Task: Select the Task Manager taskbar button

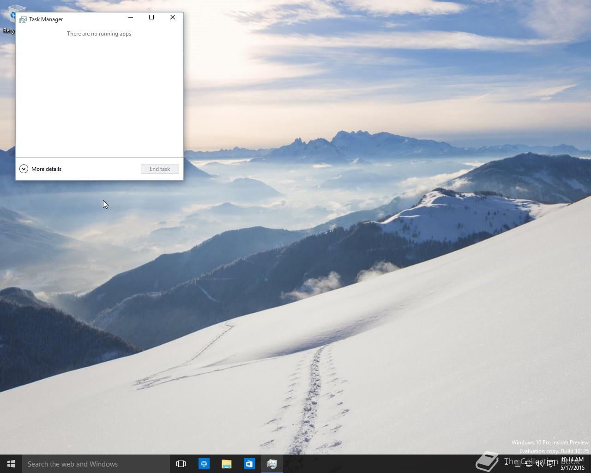Action: pyautogui.click(x=271, y=464)
